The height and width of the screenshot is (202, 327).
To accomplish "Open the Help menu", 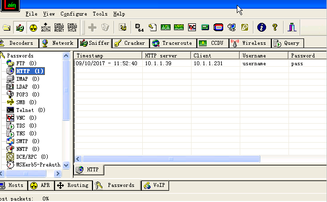I will 119,14.
